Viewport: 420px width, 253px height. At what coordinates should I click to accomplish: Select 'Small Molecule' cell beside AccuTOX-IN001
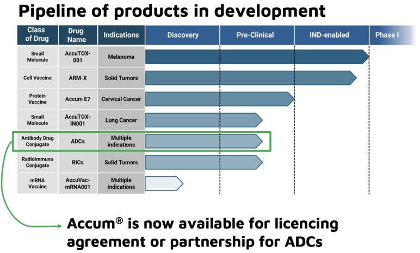(x=38, y=120)
